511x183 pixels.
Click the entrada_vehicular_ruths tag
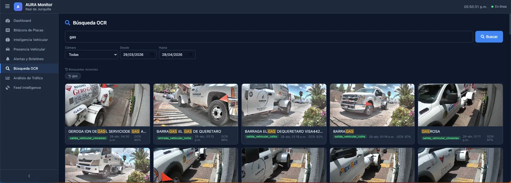[175, 138]
